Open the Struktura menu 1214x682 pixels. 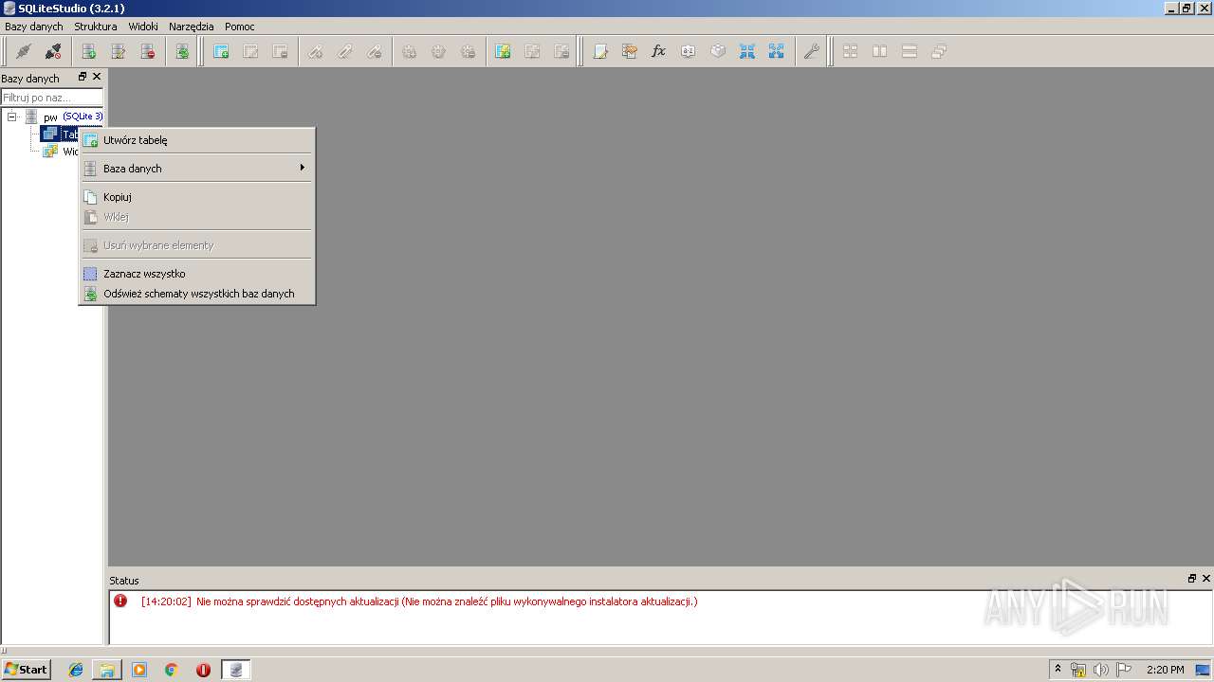point(96,27)
